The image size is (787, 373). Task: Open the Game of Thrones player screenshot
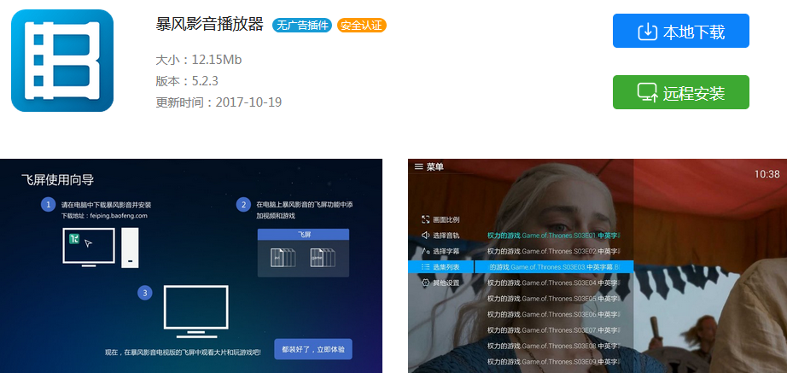[598, 266]
